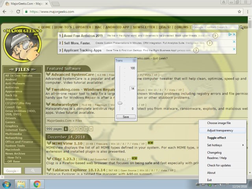This screenshot has height=189, width=252.
Task: Choose Exit from the tray context menu
Action: point(222,180)
